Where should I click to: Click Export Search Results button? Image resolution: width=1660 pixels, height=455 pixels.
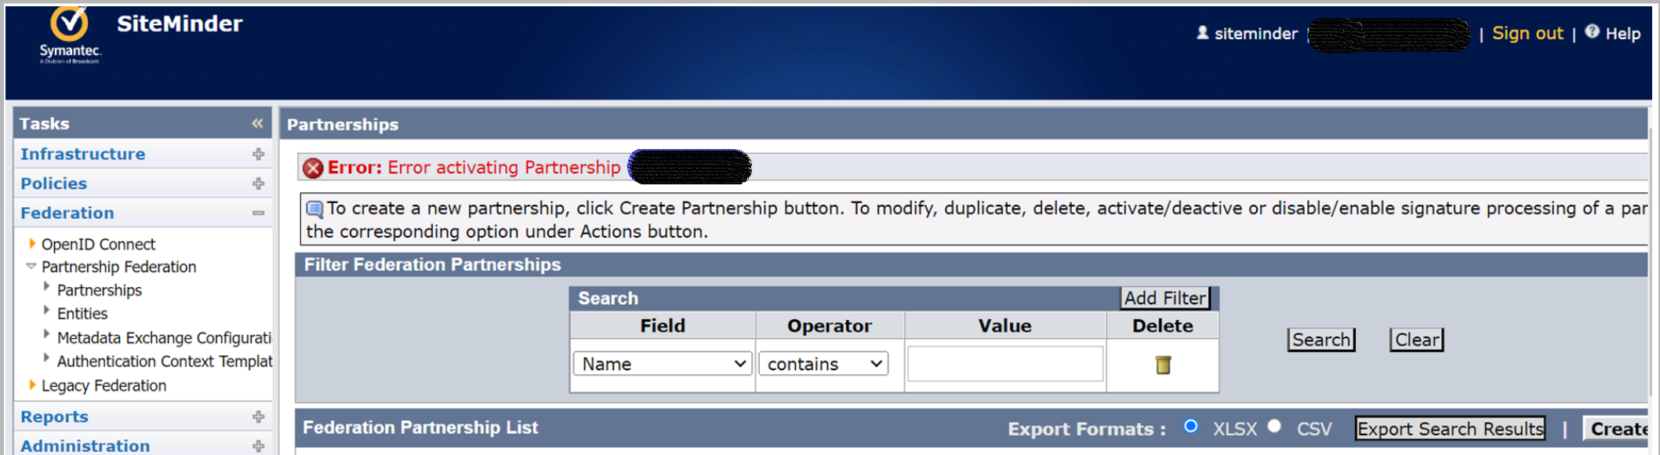[1450, 428]
